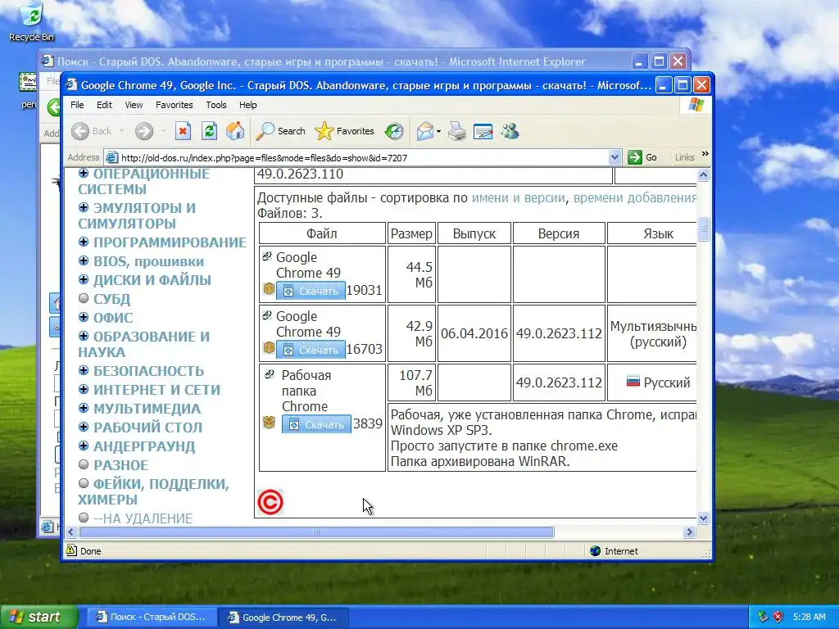839x629 pixels.
Task: Open the Search pane toolbar button
Action: [280, 131]
